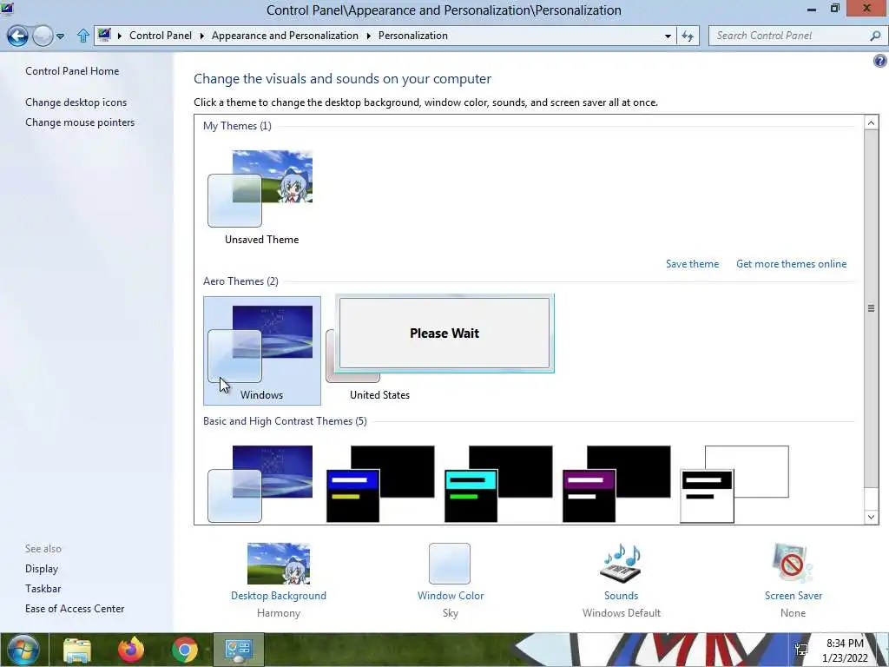Launch Firefox from taskbar
Screen dimensions: 889x667
pyautogui.click(x=131, y=650)
